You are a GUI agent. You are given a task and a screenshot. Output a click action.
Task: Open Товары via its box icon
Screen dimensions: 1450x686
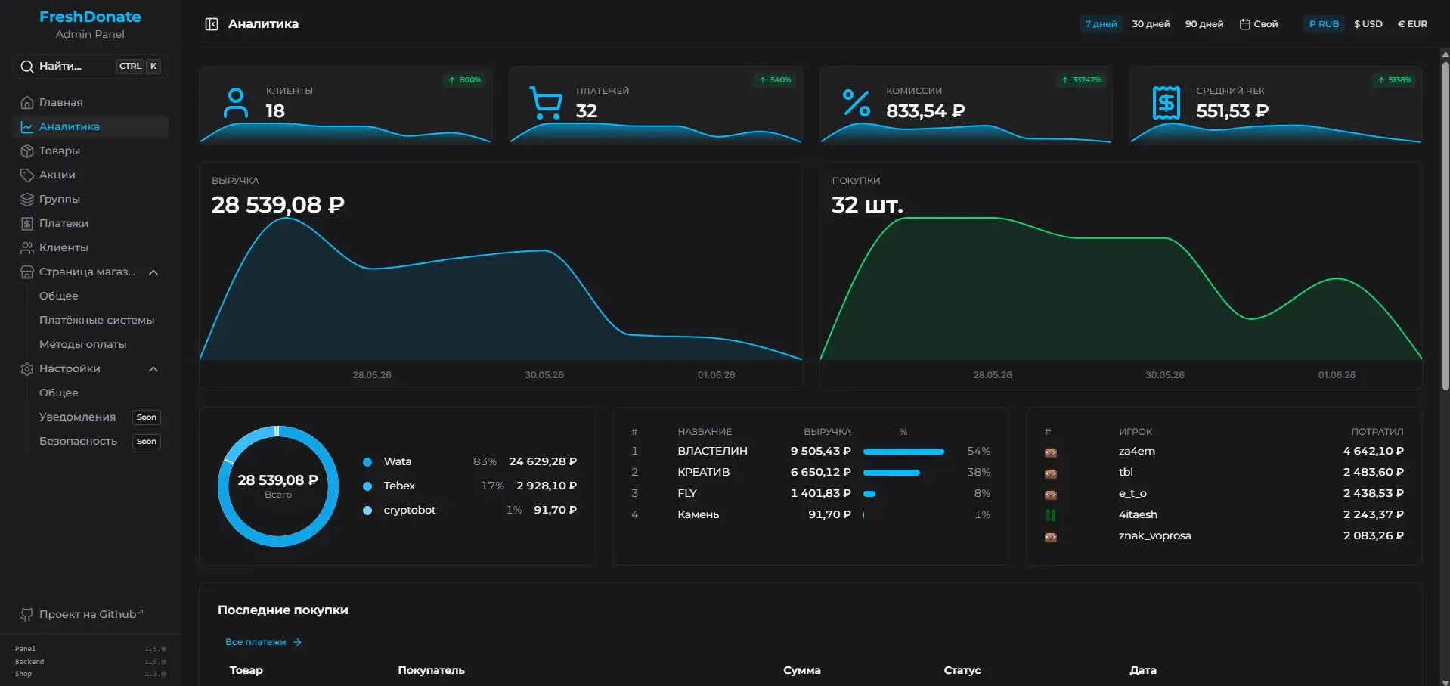27,151
